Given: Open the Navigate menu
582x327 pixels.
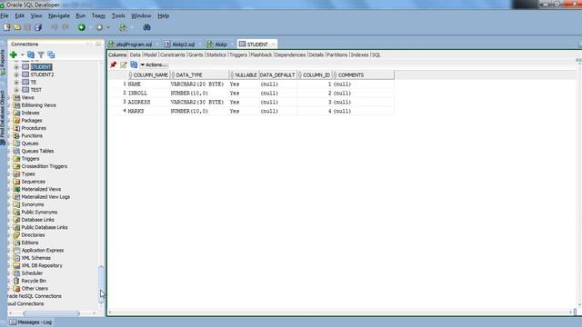Looking at the screenshot, I should pyautogui.click(x=59, y=16).
